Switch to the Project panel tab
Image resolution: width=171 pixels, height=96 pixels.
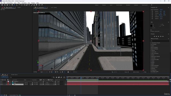click(19, 7)
